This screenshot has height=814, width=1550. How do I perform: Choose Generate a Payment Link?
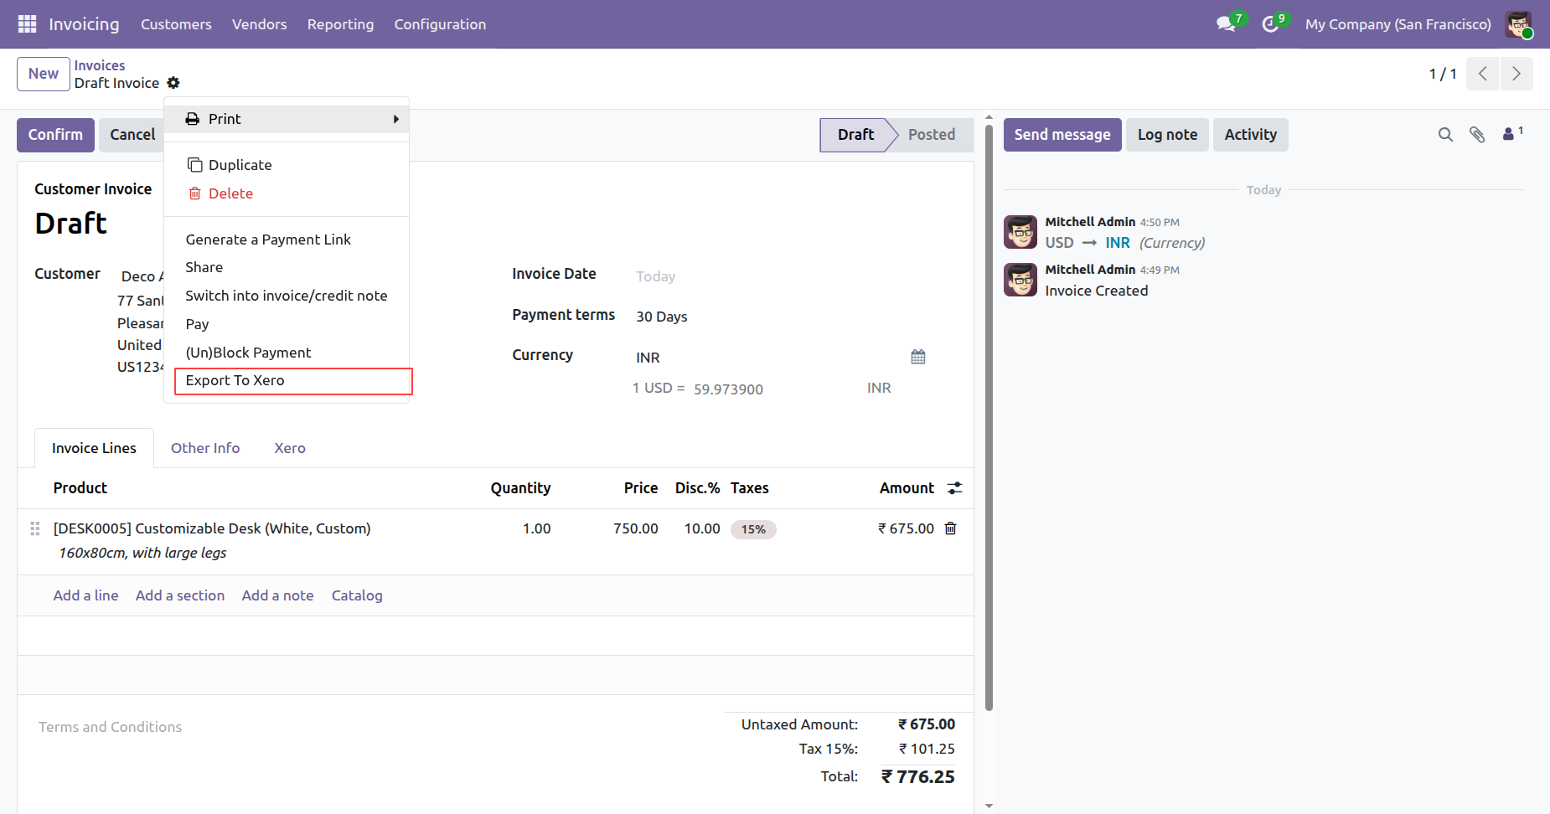pos(287,240)
